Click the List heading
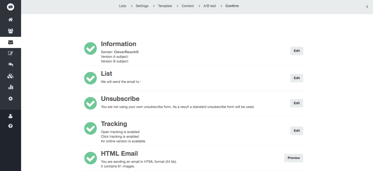The width and height of the screenshot is (373, 171). 107,74
